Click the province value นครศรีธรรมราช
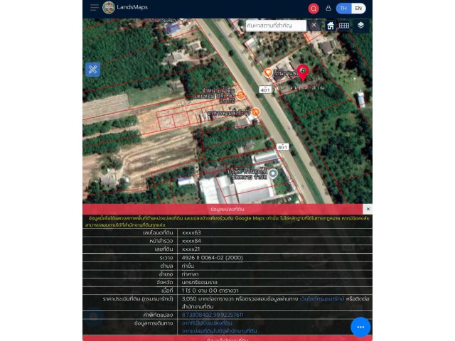The height and width of the screenshot is (341, 455). pyautogui.click(x=200, y=282)
